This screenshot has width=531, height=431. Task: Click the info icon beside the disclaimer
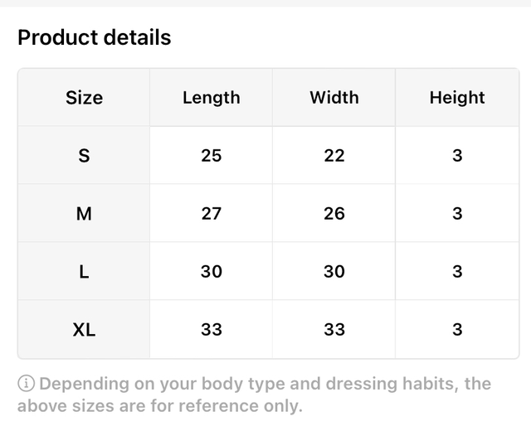click(27, 385)
